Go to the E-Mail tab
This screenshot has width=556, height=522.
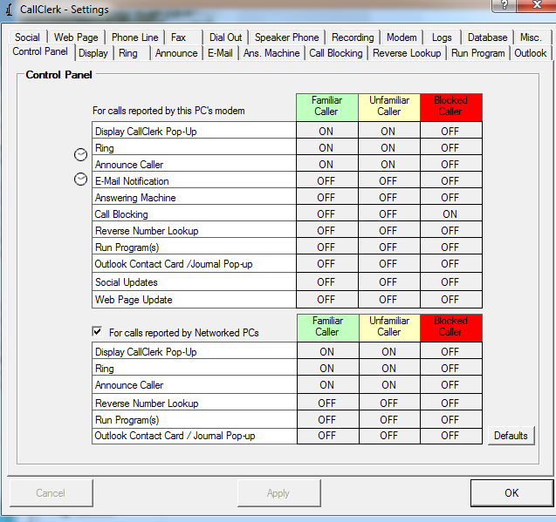click(220, 53)
